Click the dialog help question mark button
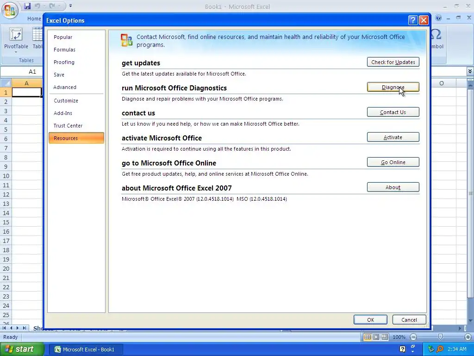Image resolution: width=474 pixels, height=356 pixels. click(x=412, y=20)
